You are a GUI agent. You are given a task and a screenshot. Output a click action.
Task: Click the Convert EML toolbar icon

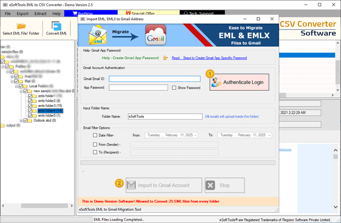[56, 26]
